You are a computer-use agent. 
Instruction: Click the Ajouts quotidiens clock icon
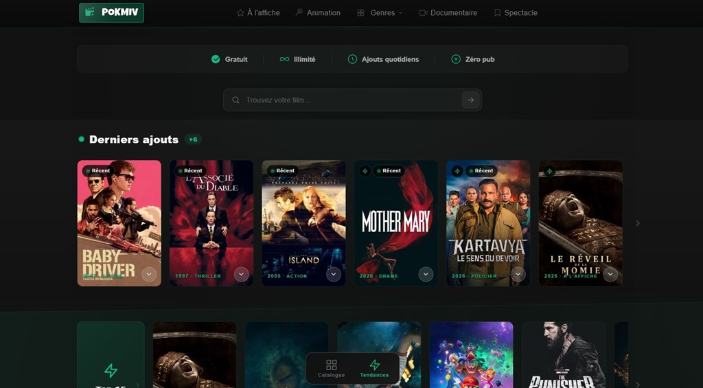352,59
